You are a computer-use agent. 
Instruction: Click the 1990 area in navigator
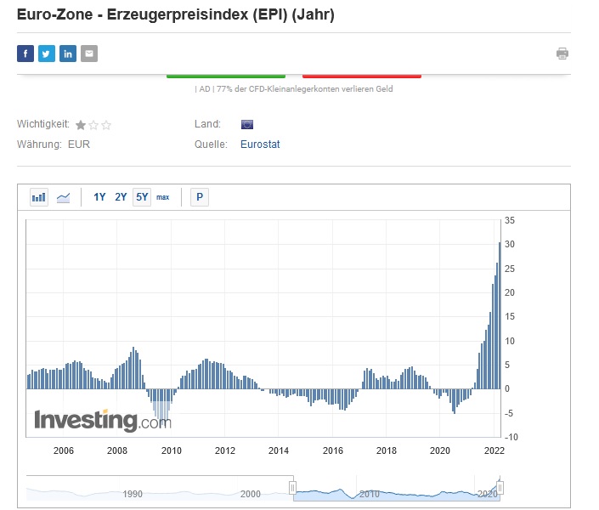point(133,493)
